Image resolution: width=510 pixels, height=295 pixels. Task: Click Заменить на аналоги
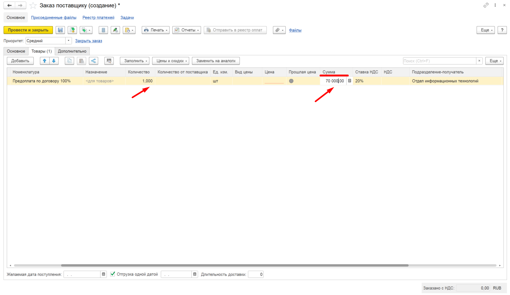tap(216, 61)
